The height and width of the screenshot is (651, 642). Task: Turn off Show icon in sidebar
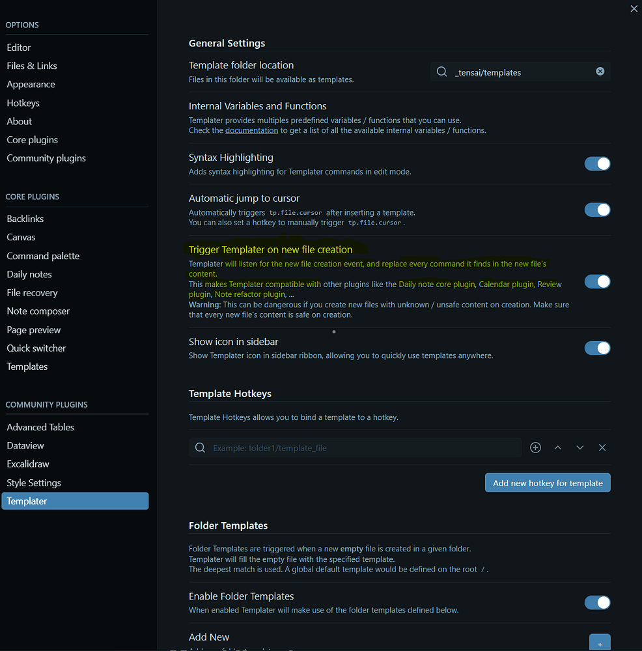pyautogui.click(x=597, y=348)
